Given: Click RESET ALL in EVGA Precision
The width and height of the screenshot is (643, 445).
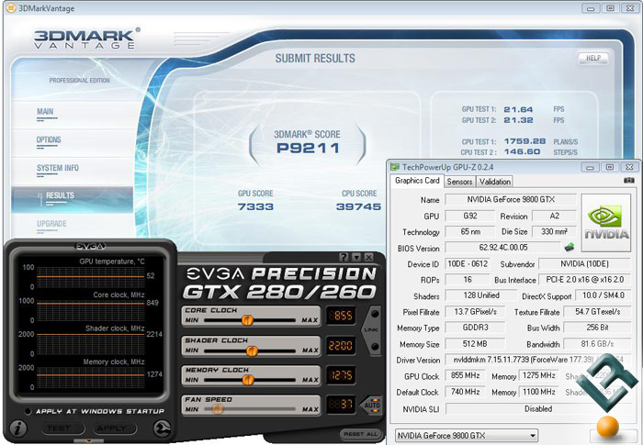Looking at the screenshot, I should click(360, 434).
